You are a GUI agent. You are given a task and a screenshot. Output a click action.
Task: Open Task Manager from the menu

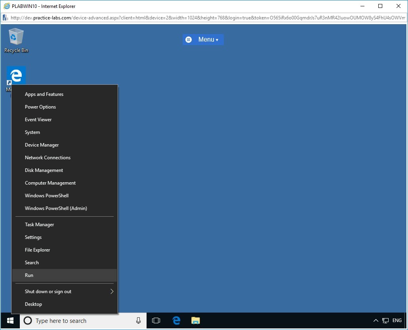coord(39,225)
